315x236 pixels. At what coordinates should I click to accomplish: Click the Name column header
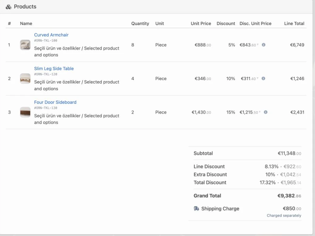pos(26,24)
